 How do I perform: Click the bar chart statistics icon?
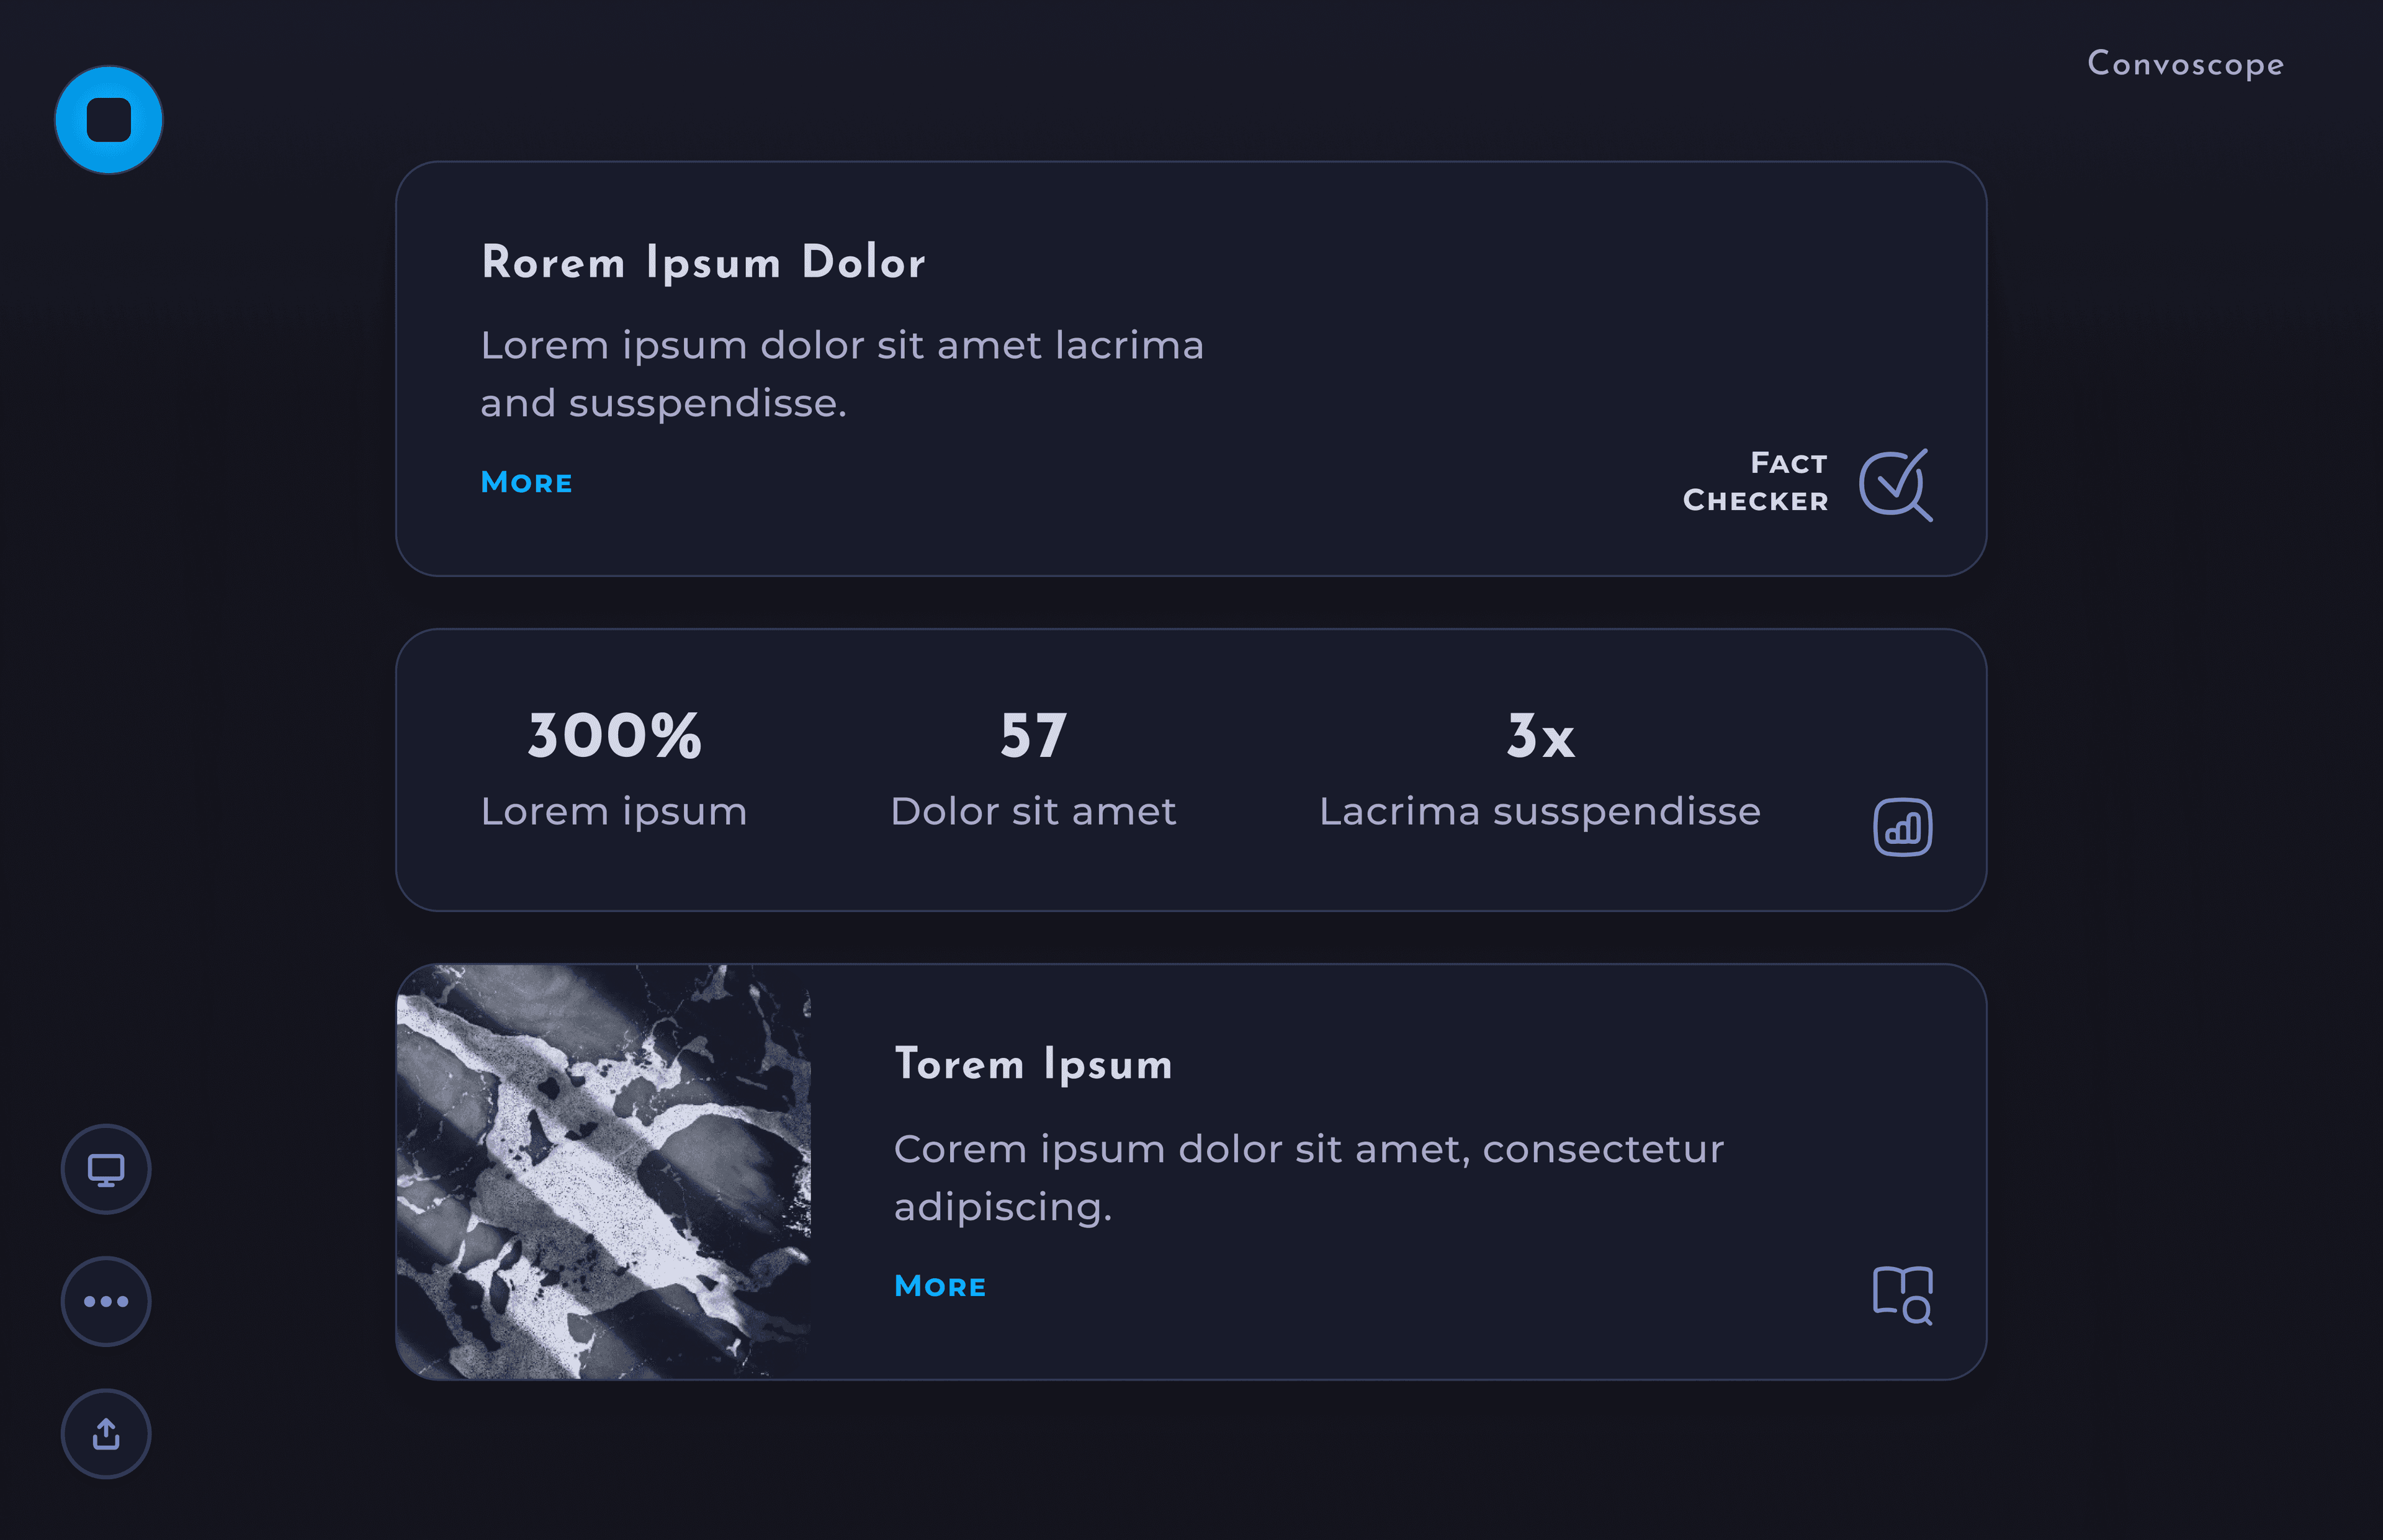pyautogui.click(x=1902, y=827)
